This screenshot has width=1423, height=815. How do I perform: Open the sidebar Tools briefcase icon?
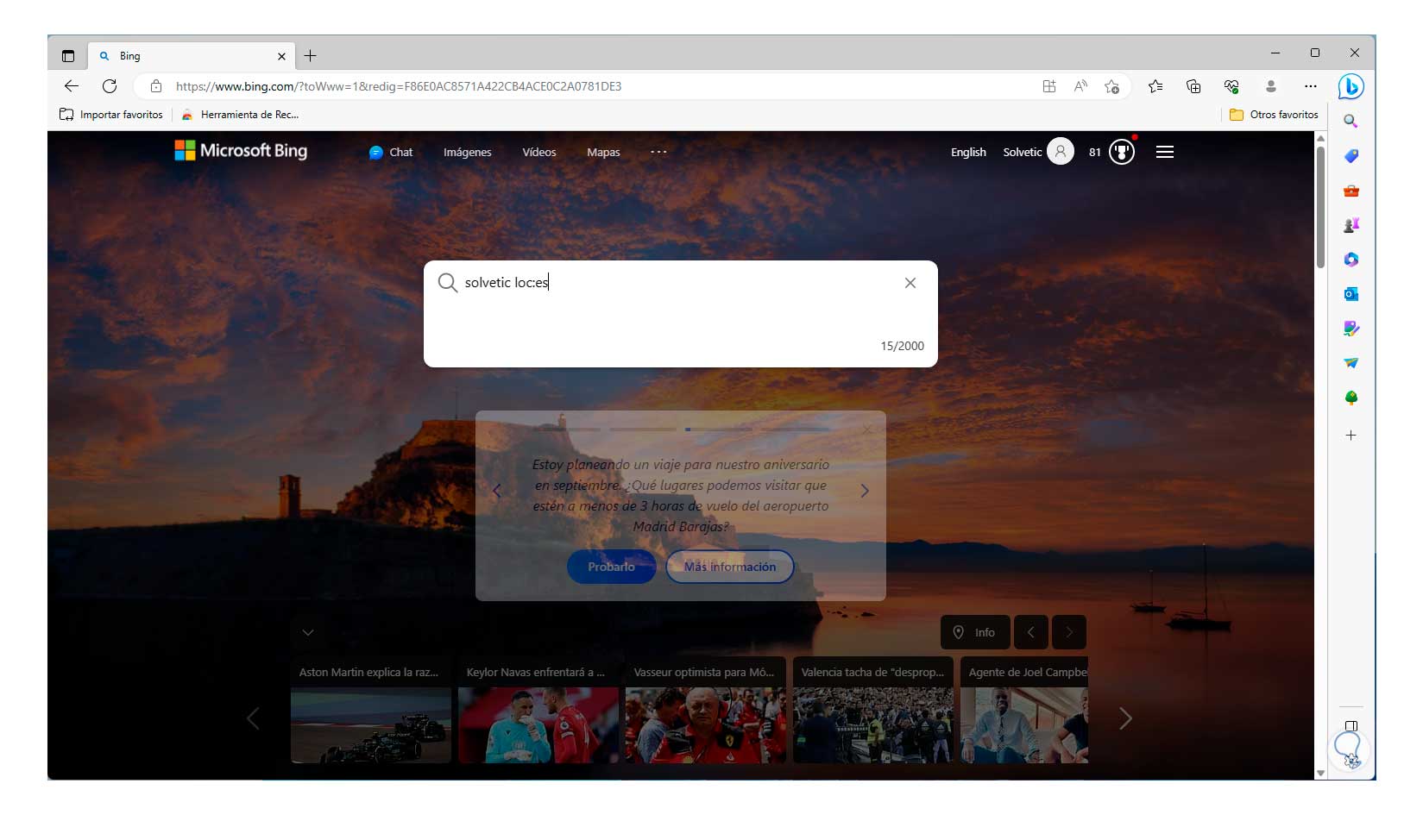tap(1351, 191)
